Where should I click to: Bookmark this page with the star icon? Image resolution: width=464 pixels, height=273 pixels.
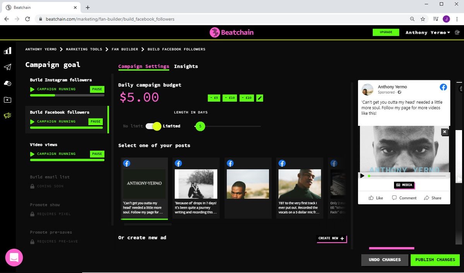click(x=423, y=19)
